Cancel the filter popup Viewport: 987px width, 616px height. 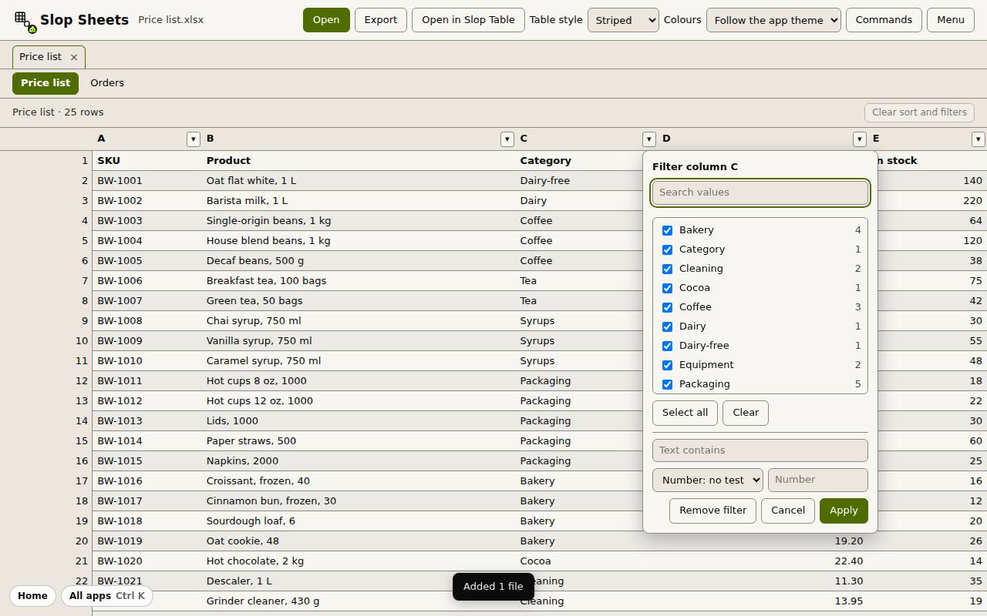click(788, 511)
